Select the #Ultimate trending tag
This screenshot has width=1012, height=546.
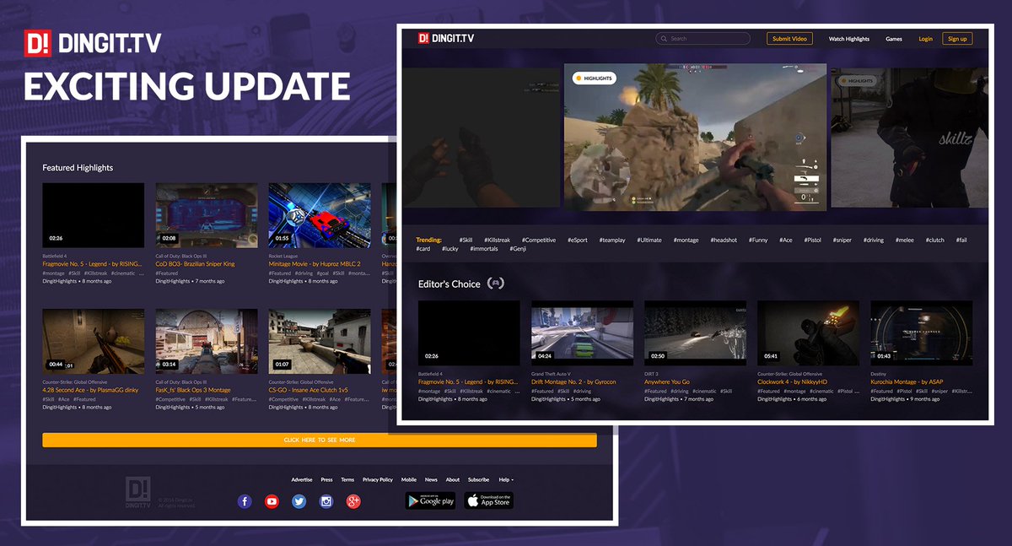pos(650,241)
